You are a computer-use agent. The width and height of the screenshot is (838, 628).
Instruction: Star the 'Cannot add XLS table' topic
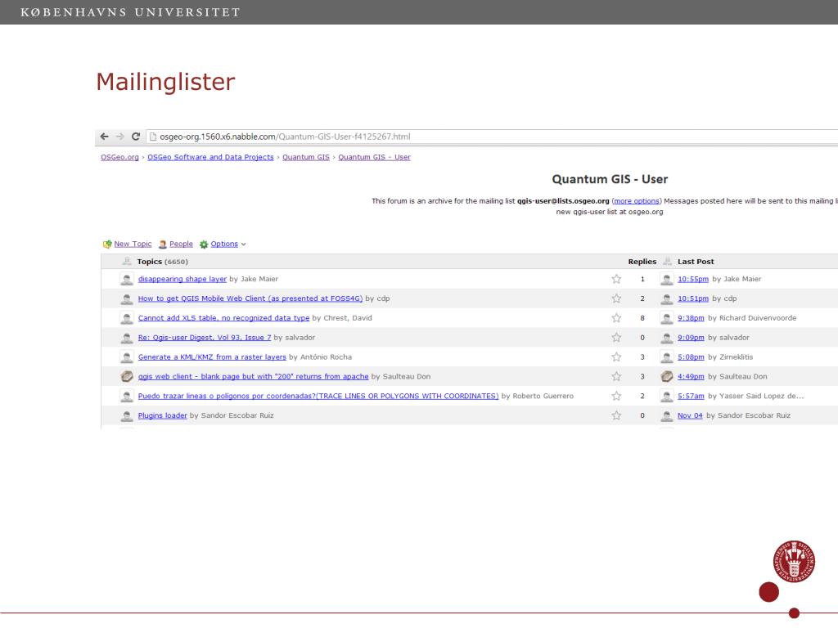[x=616, y=318]
